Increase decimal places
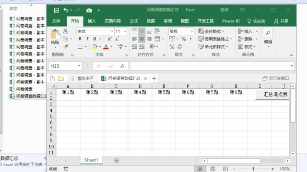 point(172,46)
